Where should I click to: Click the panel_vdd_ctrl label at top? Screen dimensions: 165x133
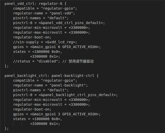pos(19,4)
